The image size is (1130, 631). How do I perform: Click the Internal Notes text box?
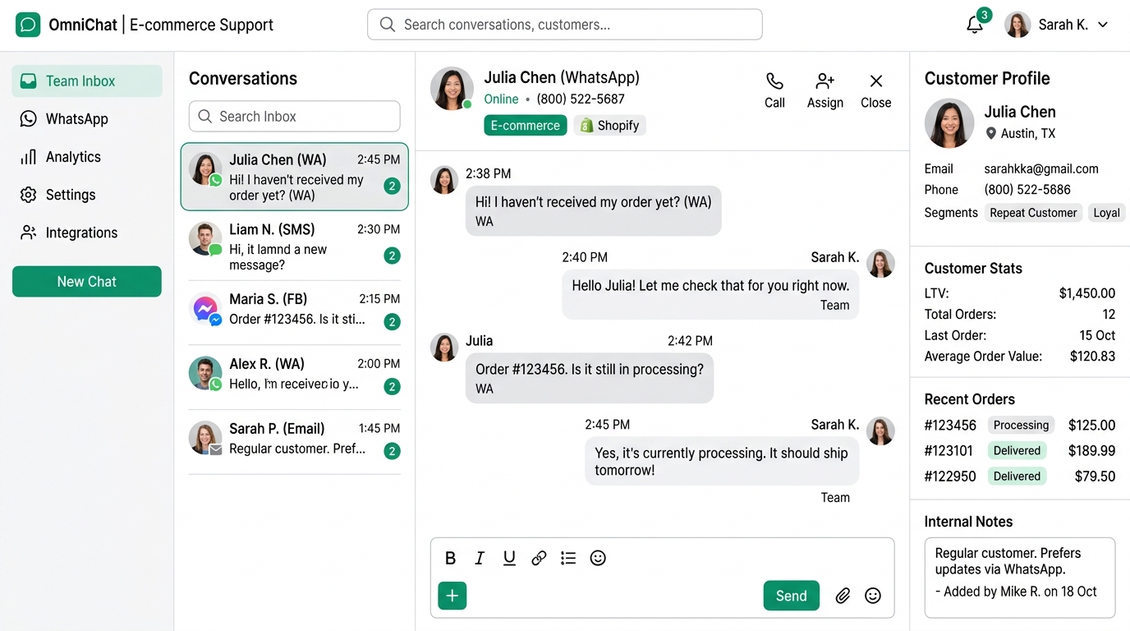click(1020, 578)
